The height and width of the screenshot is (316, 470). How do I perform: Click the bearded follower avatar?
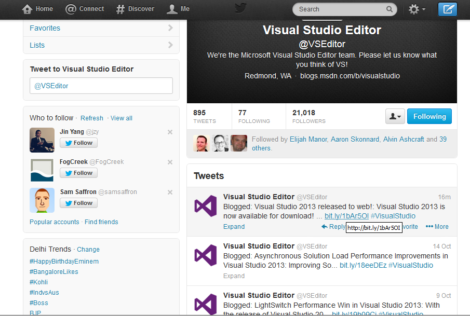point(239,143)
